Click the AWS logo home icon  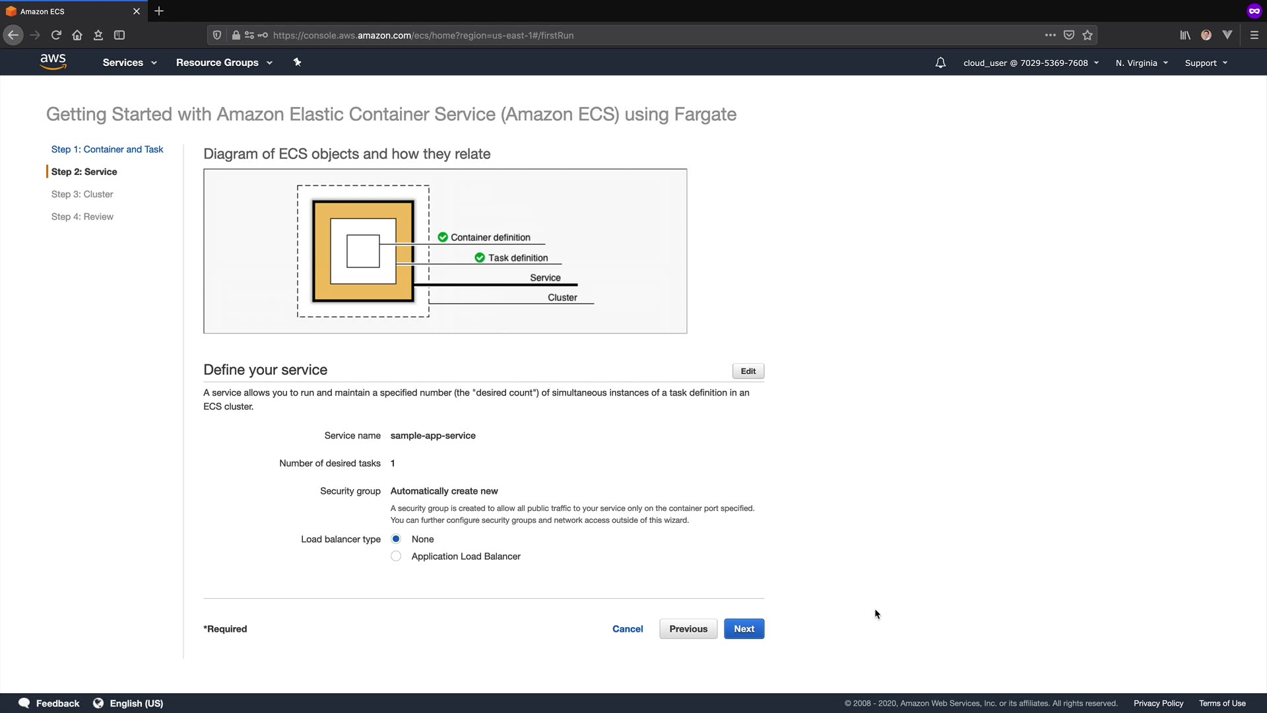pyautogui.click(x=53, y=62)
